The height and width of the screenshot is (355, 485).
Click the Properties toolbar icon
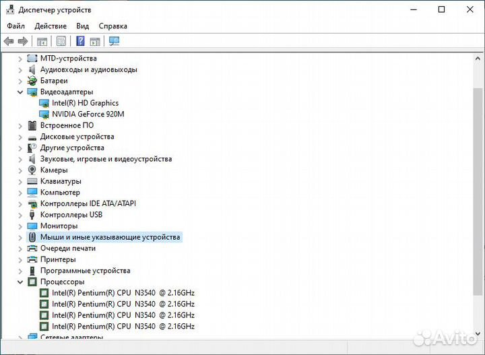(61, 41)
